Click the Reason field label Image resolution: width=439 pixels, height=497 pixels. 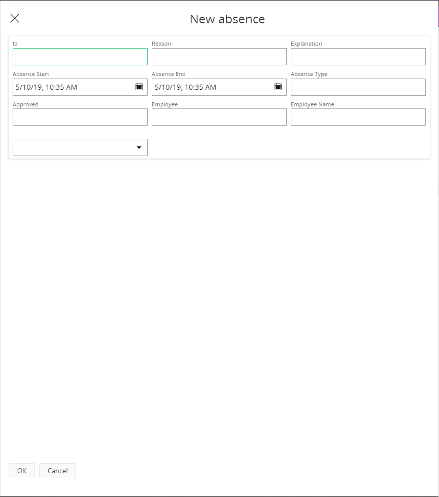161,44
